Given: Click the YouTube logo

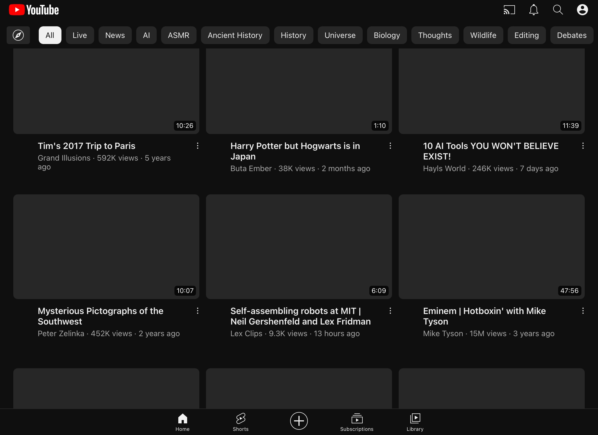Looking at the screenshot, I should point(33,9).
